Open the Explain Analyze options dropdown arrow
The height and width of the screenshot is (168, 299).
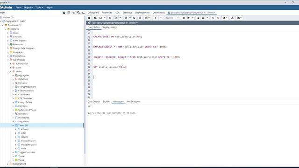click(207, 18)
